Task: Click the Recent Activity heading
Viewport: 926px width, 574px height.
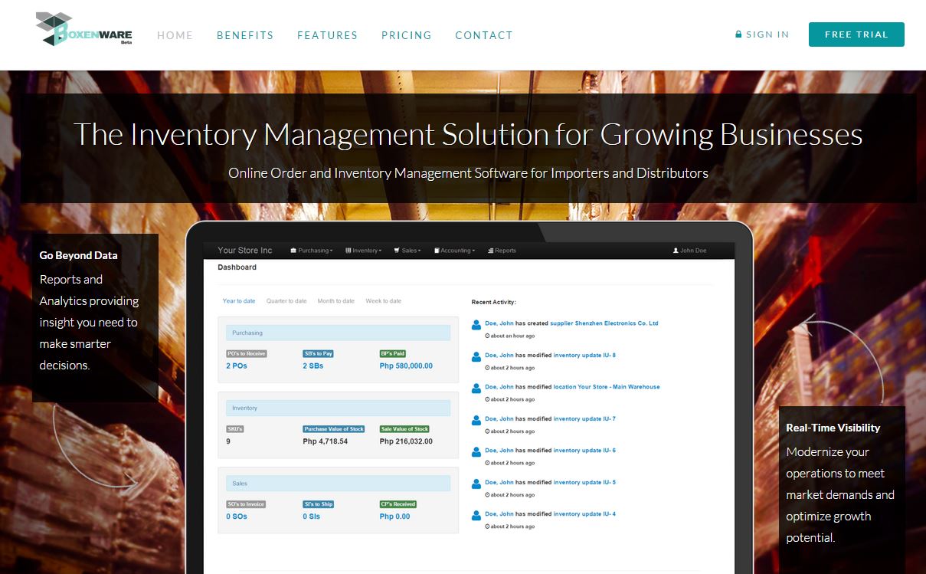Action: 494,302
